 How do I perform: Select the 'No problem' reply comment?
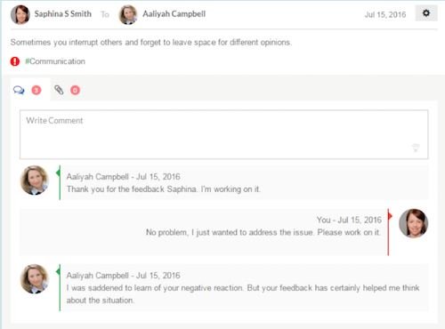point(204,232)
